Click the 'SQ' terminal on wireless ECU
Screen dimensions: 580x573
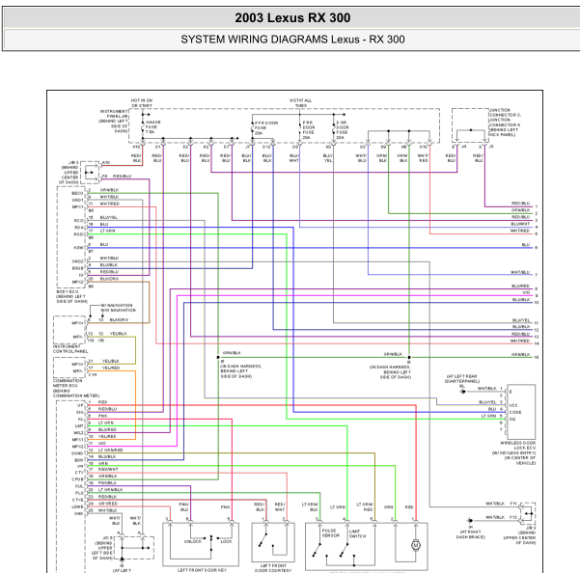(x=512, y=419)
